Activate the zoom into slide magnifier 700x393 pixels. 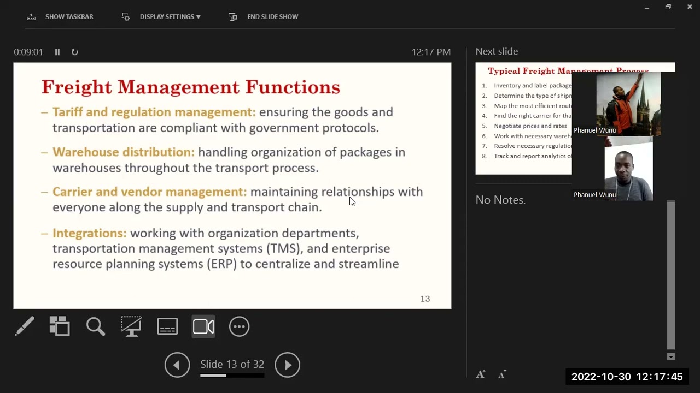(x=96, y=326)
